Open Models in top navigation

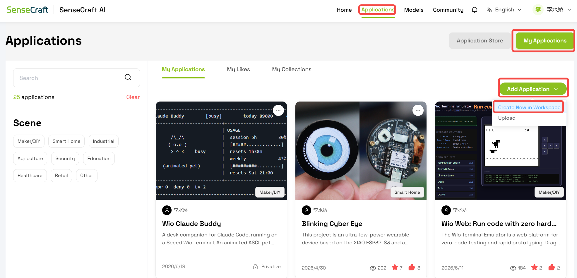coord(414,10)
